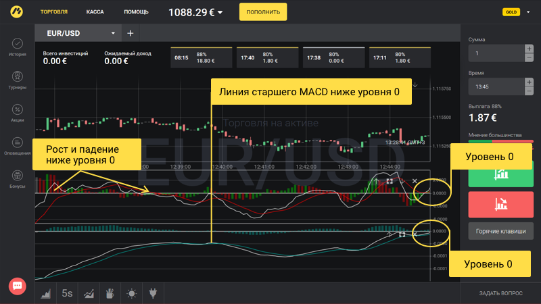Screen dimensions: 541x304
Task: Select the 17:40 80% expiry card
Action: (x=267, y=57)
